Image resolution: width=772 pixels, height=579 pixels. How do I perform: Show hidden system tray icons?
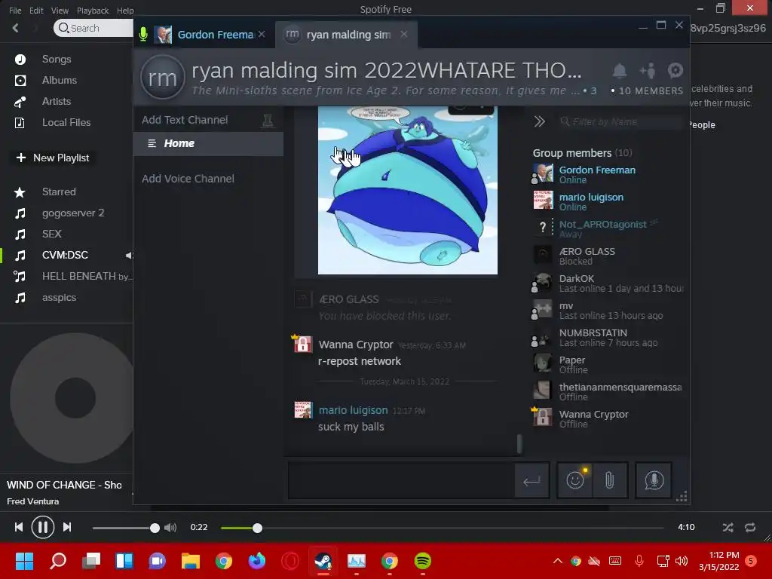pos(557,561)
